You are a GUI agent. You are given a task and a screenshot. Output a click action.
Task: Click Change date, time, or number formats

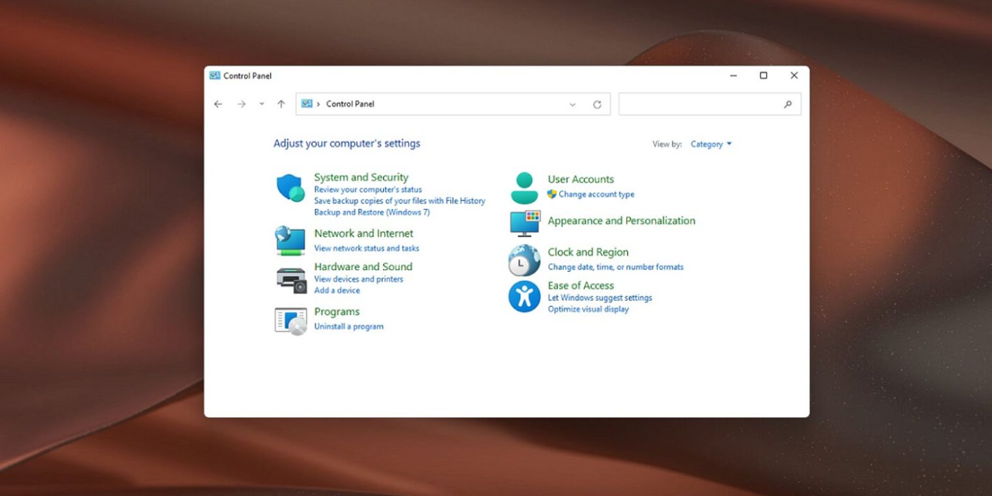click(x=615, y=267)
